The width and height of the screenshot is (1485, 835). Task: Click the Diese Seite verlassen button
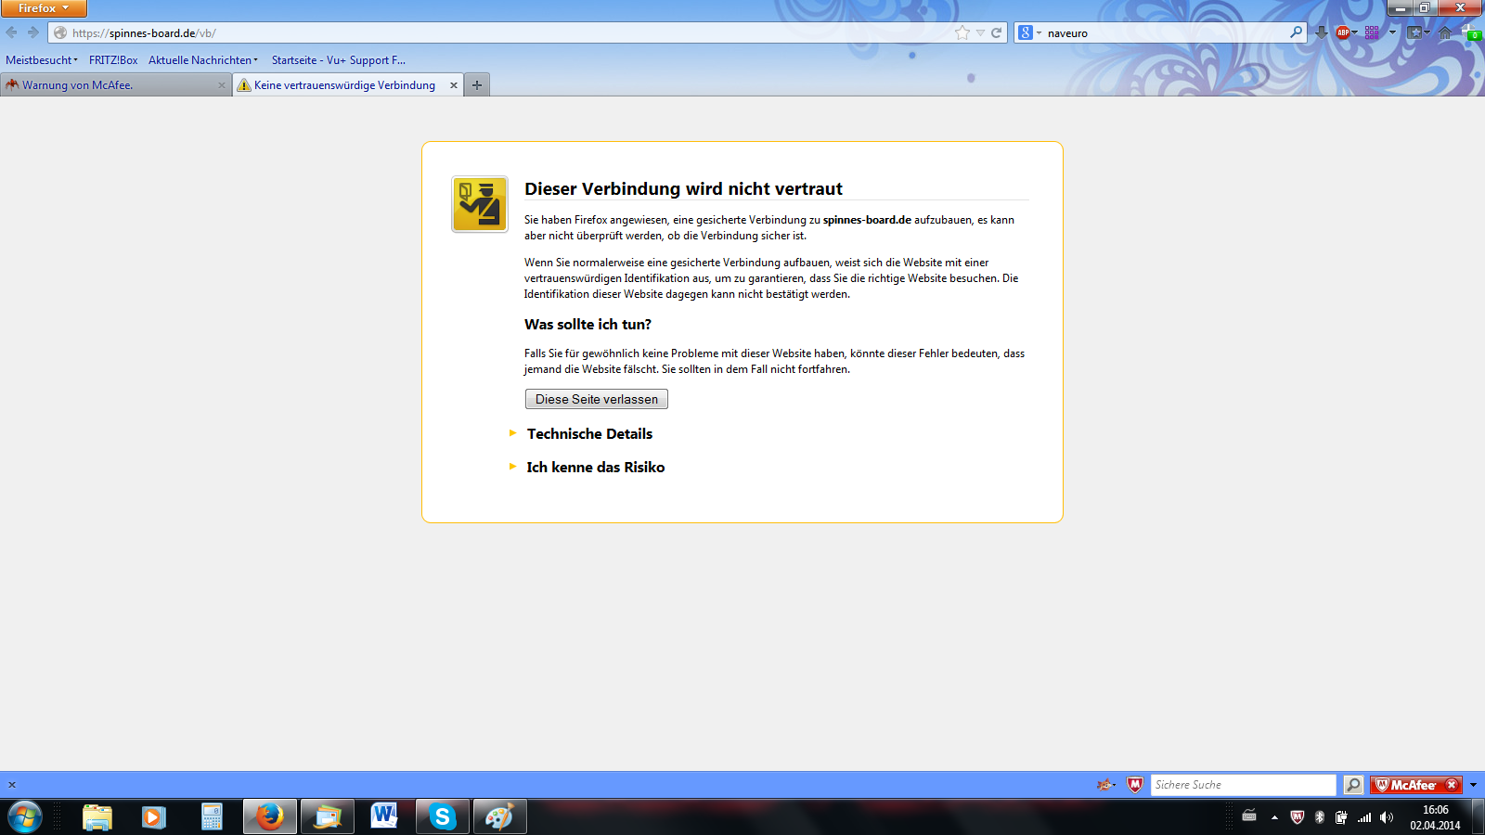point(596,399)
